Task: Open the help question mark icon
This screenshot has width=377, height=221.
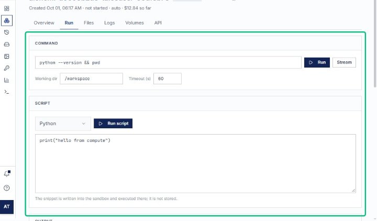Action: [x=7, y=188]
